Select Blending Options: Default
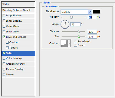Viewport: 115px width, 98px height. point(18,10)
